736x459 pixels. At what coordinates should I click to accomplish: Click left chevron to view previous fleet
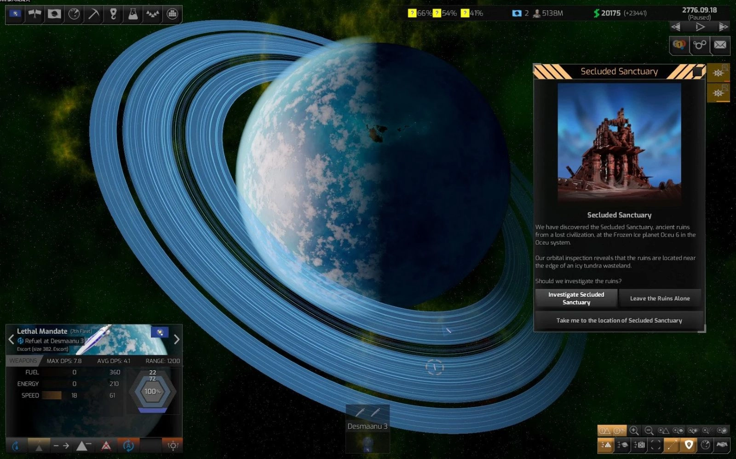(11, 339)
